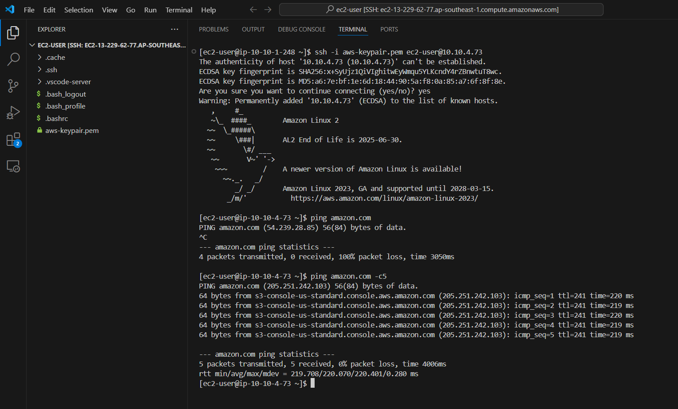Click the terminal command decoration circle
The width and height of the screenshot is (678, 409).
[194, 52]
